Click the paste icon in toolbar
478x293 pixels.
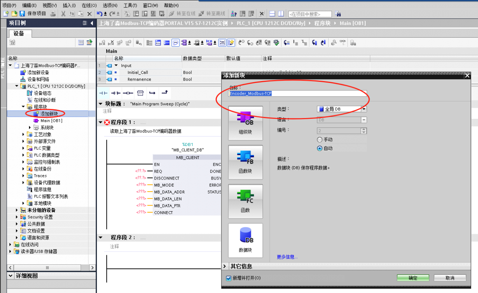click(x=81, y=14)
